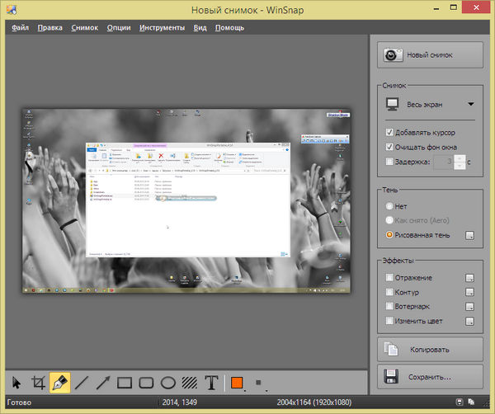Screen dimensions: 495x414
Task: Open the line width selector beside color swatch
Action: point(258,383)
